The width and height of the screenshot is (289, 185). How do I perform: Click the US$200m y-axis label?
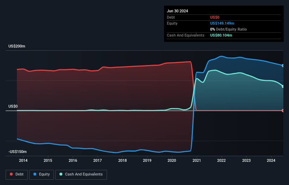click(17, 46)
